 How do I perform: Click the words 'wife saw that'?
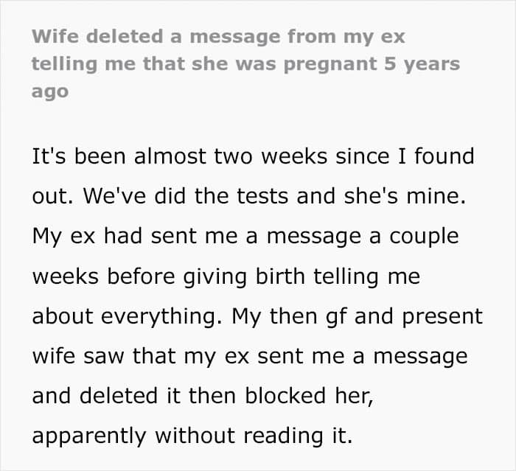click(104, 356)
